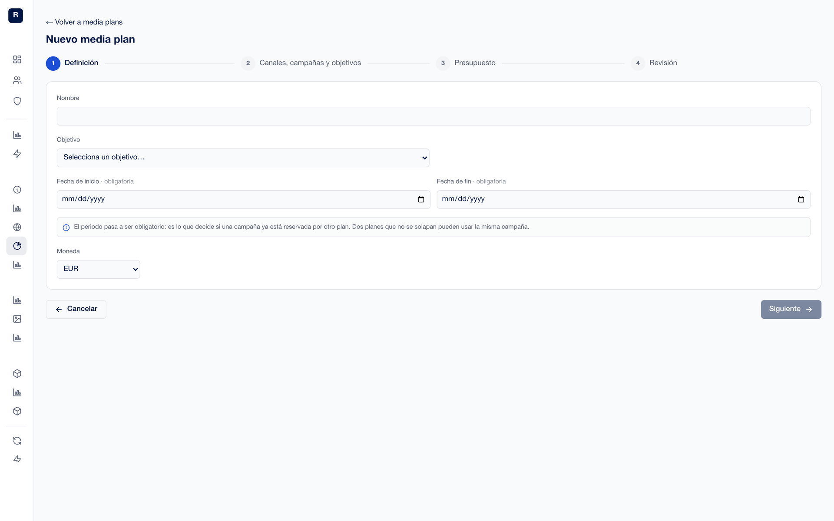This screenshot has height=521, width=834.
Task: Open the image icon in the sidebar
Action: pyautogui.click(x=17, y=319)
